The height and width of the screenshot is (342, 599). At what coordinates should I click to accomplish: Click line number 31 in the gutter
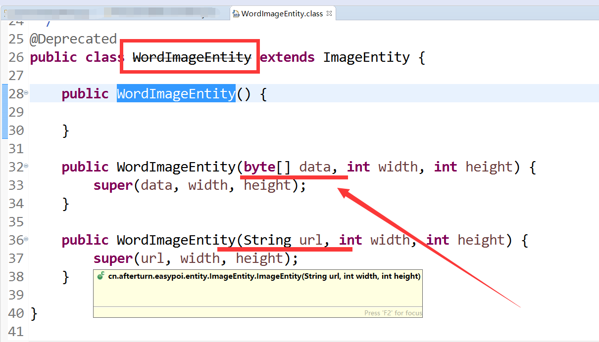(16, 149)
